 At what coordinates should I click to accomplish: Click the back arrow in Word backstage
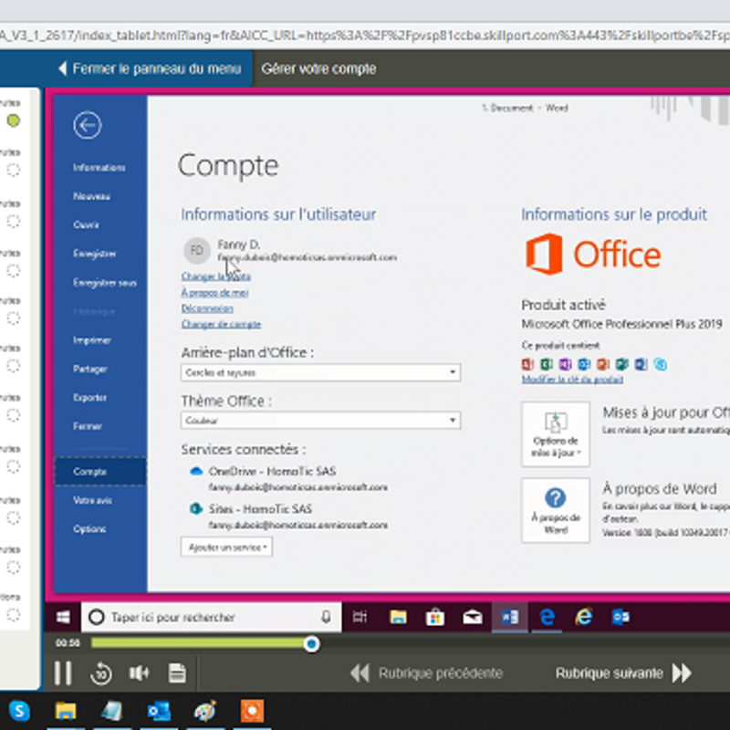pos(87,125)
